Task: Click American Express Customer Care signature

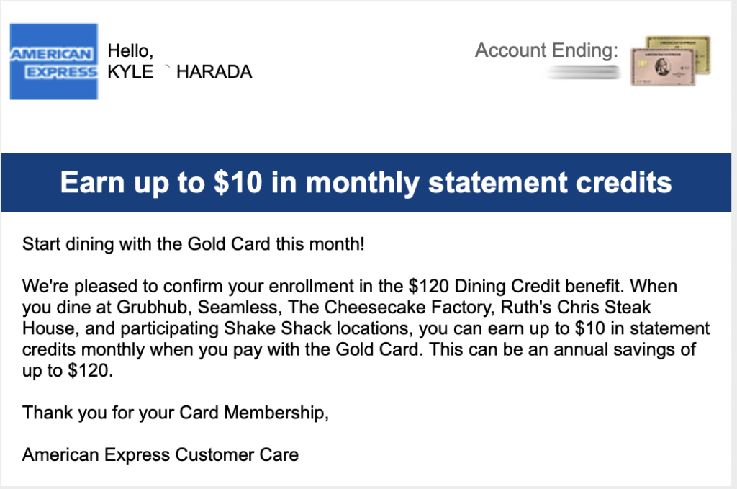Action: pyautogui.click(x=160, y=454)
